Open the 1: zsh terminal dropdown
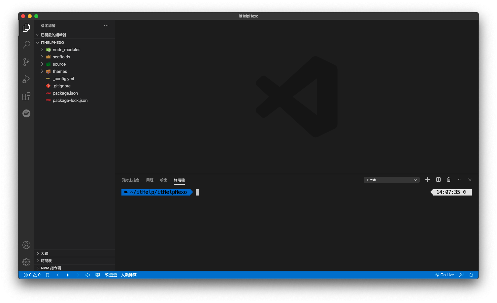Image resolution: width=497 pixels, height=303 pixels. (x=391, y=180)
